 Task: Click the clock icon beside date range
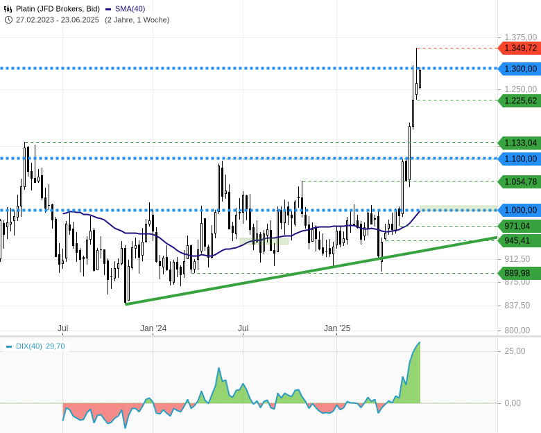(8, 20)
